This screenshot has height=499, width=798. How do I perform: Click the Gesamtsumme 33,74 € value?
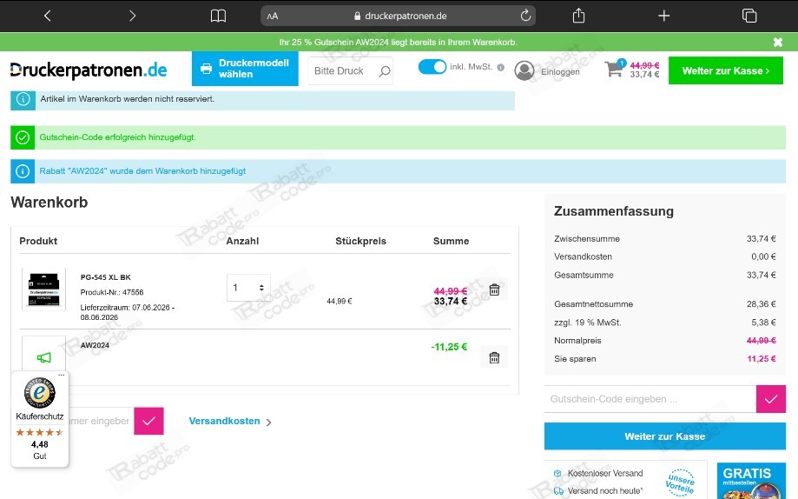pyautogui.click(x=761, y=276)
